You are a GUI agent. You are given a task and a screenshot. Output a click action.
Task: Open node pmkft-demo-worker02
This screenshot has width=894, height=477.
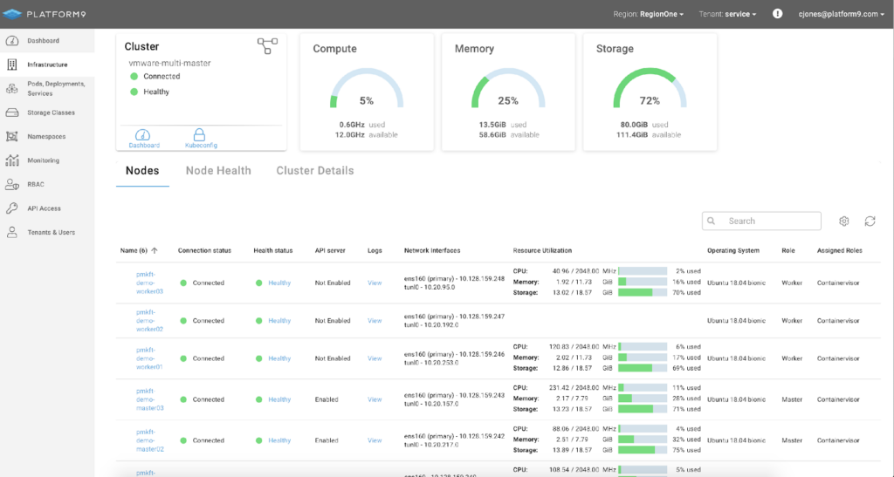(x=149, y=320)
